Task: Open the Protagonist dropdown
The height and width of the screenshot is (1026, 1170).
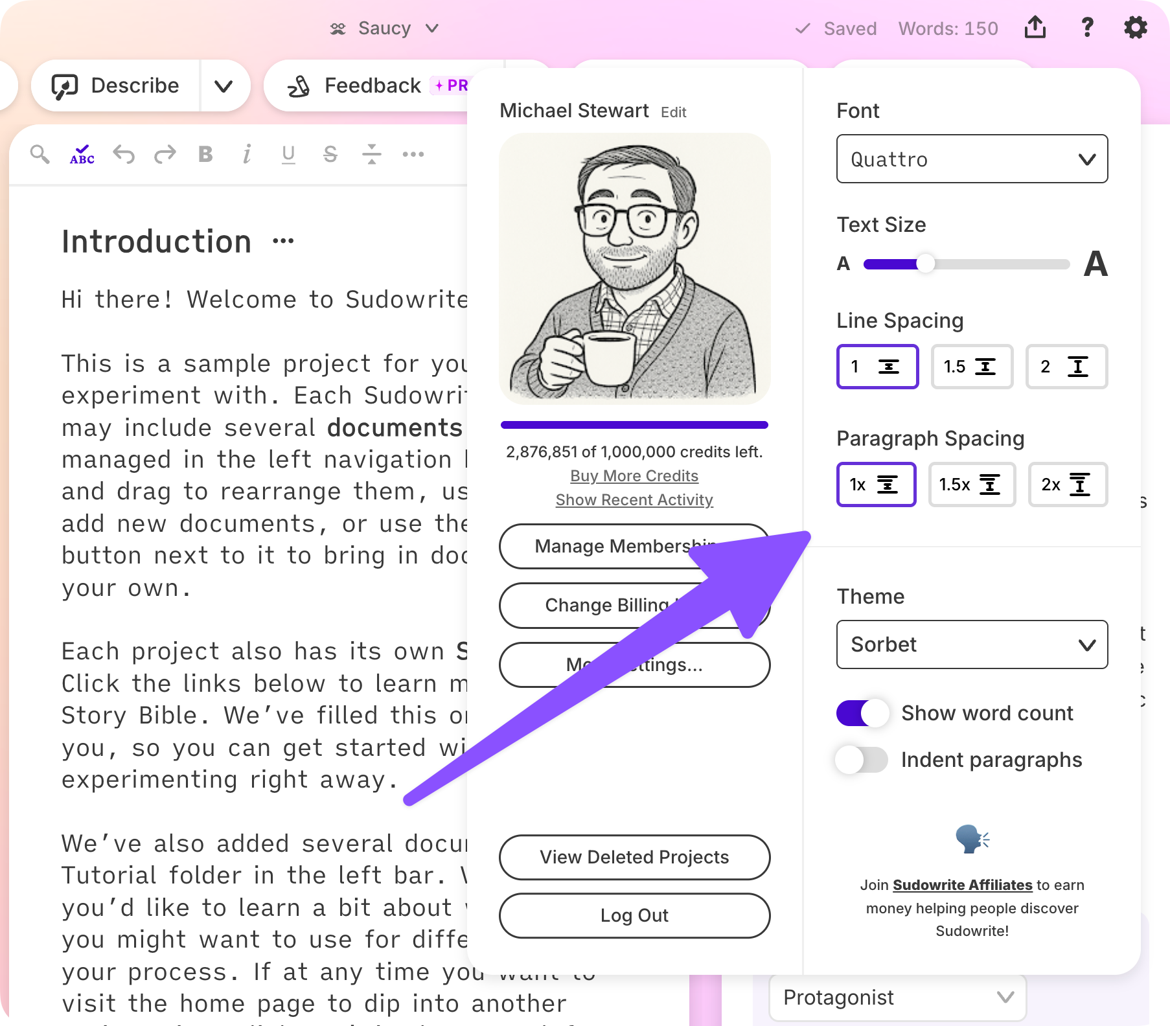Action: click(897, 997)
